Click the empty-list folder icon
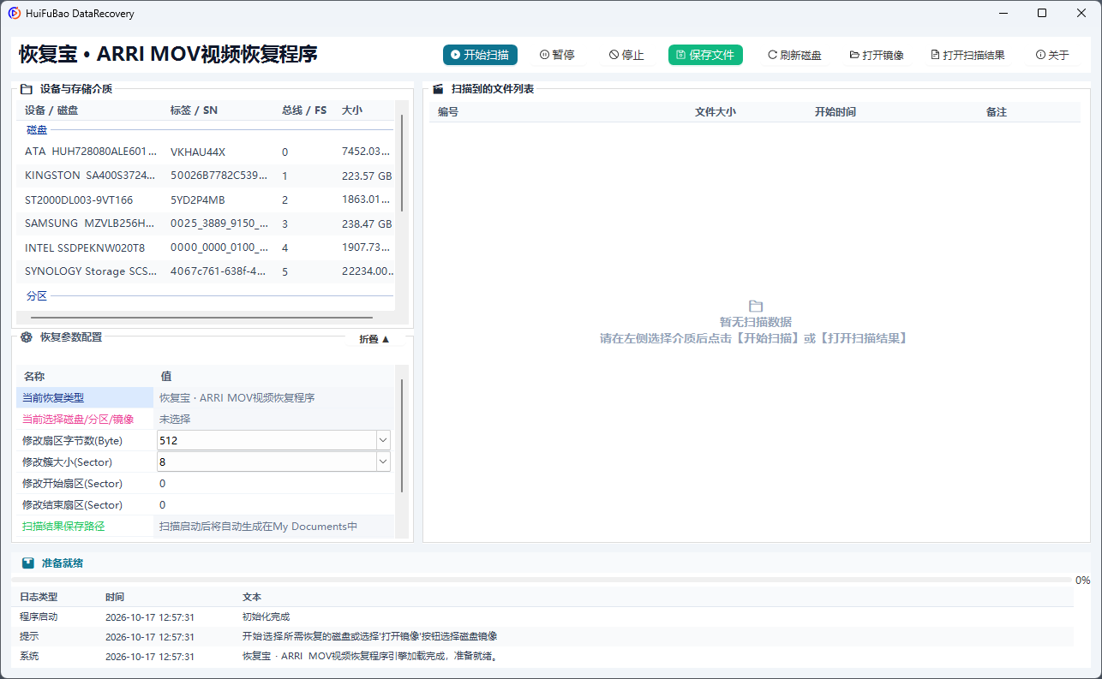Image resolution: width=1102 pixels, height=679 pixels. [756, 306]
